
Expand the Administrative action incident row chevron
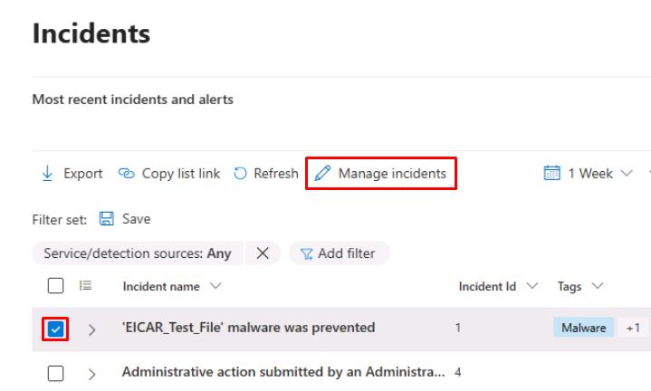91,371
